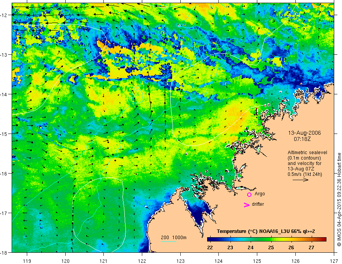Click latitude axis label "-14"
The image size is (342, 264).
coord(4,94)
